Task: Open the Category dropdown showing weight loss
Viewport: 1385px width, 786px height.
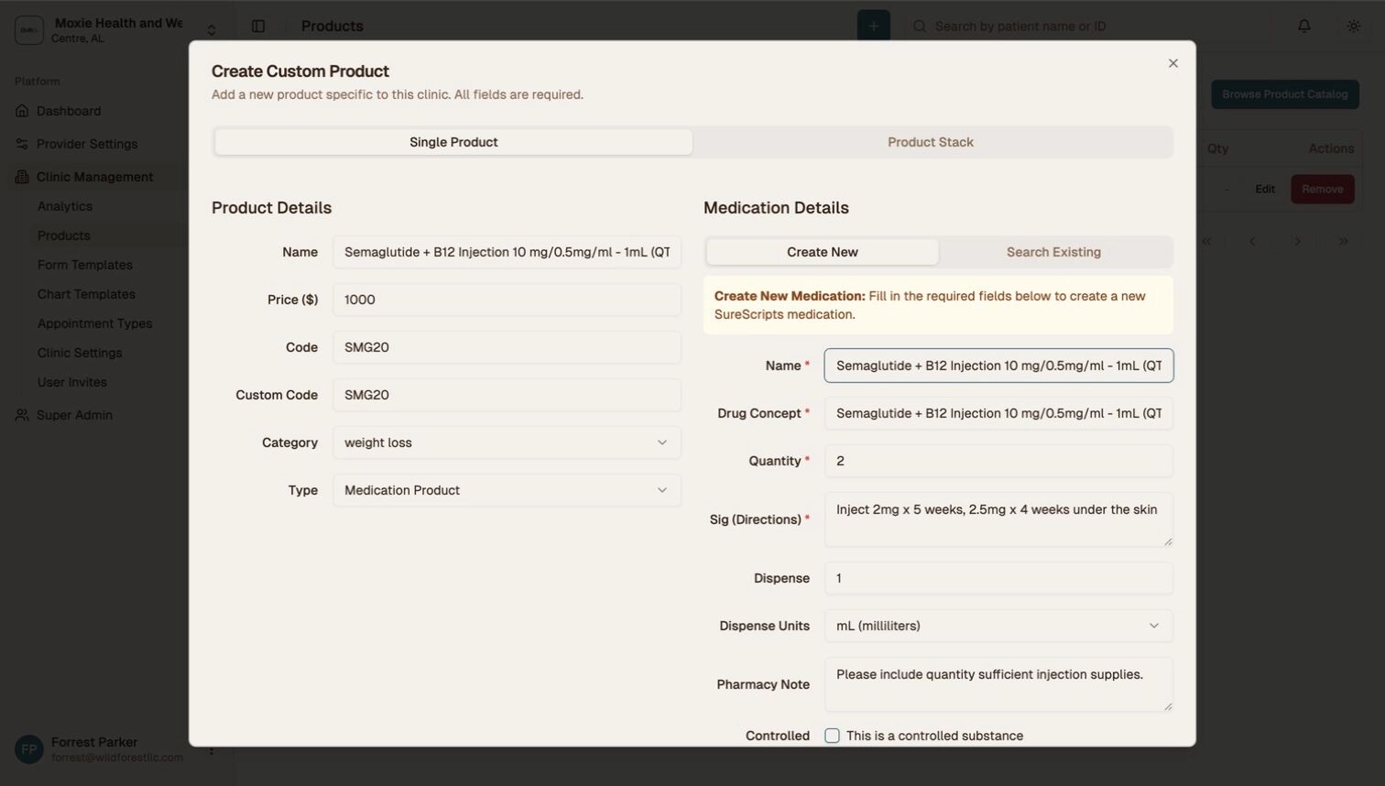Action: (507, 442)
